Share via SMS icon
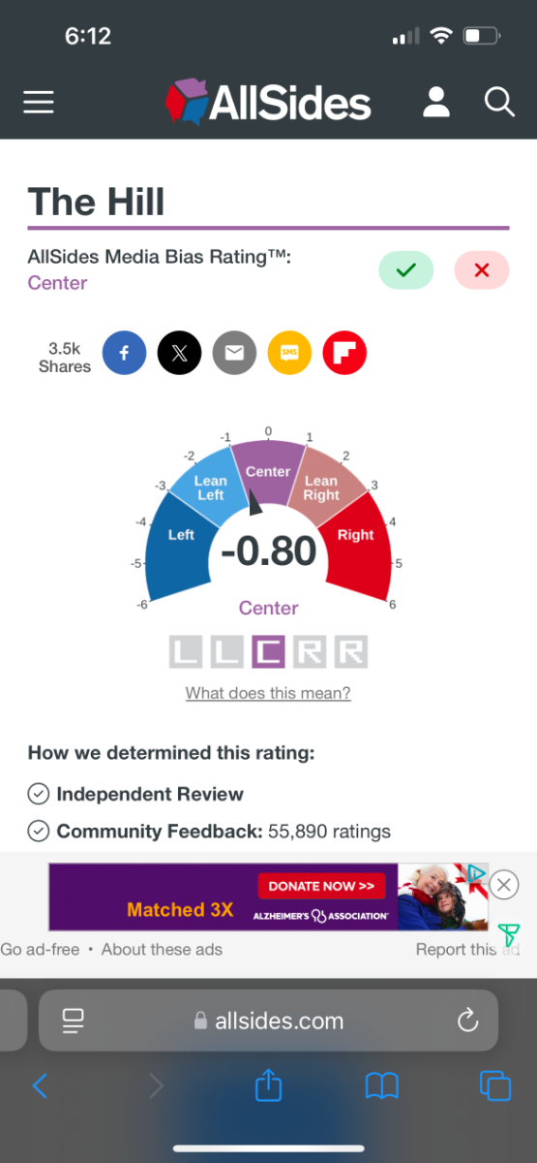 pos(289,353)
